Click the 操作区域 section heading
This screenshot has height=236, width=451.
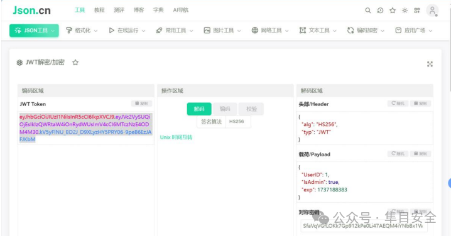(x=172, y=90)
